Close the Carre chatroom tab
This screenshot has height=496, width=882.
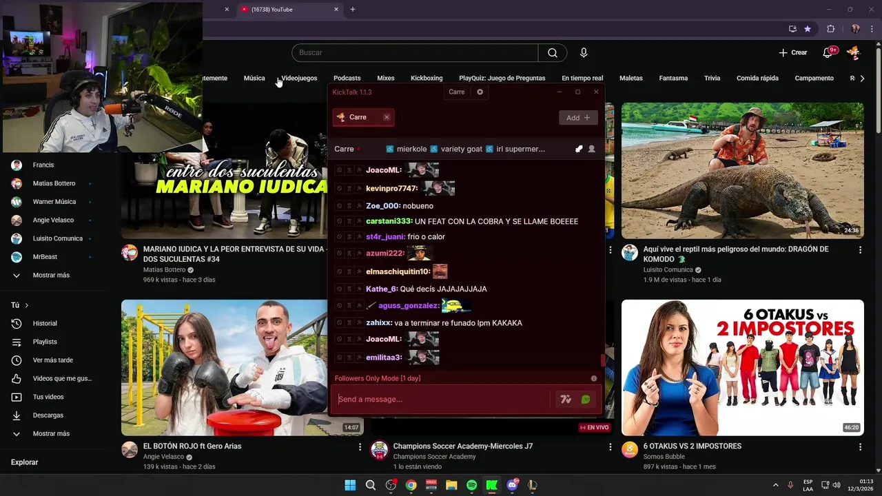pos(387,117)
